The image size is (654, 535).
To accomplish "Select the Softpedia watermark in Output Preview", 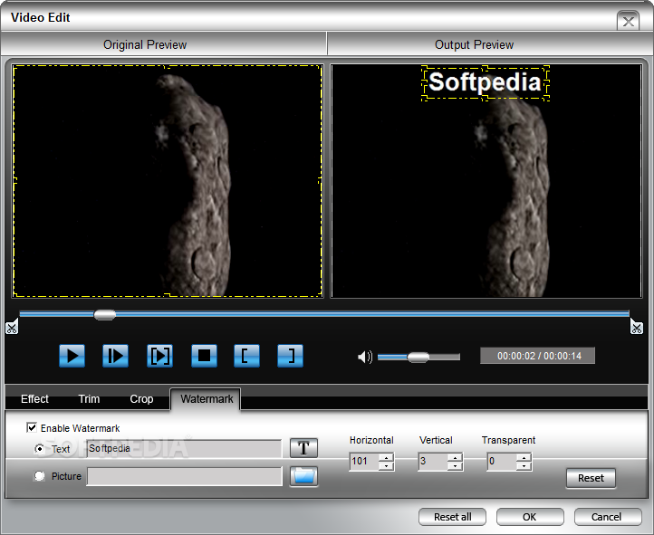I will pyautogui.click(x=486, y=82).
